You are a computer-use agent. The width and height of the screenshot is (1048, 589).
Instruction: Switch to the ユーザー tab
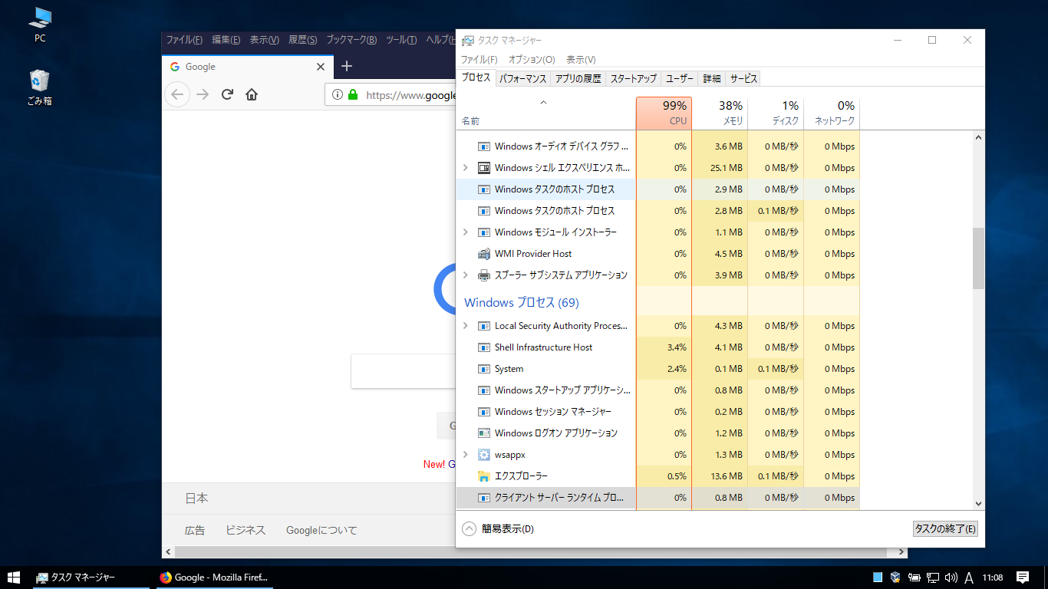pos(680,78)
